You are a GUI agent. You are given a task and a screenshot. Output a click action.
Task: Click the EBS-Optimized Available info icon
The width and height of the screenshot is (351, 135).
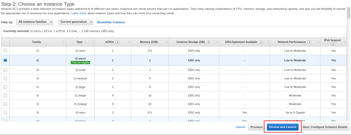261,42
